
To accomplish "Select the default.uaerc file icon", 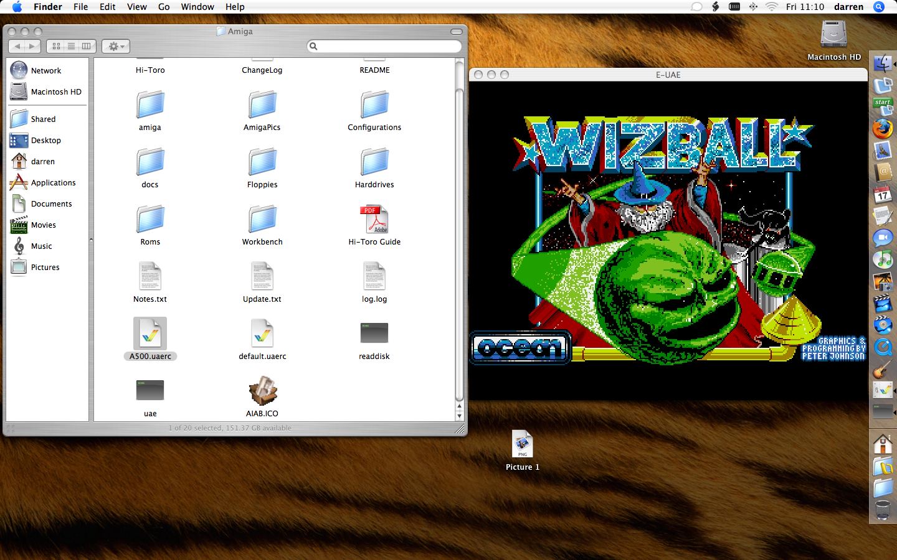I will coord(262,334).
